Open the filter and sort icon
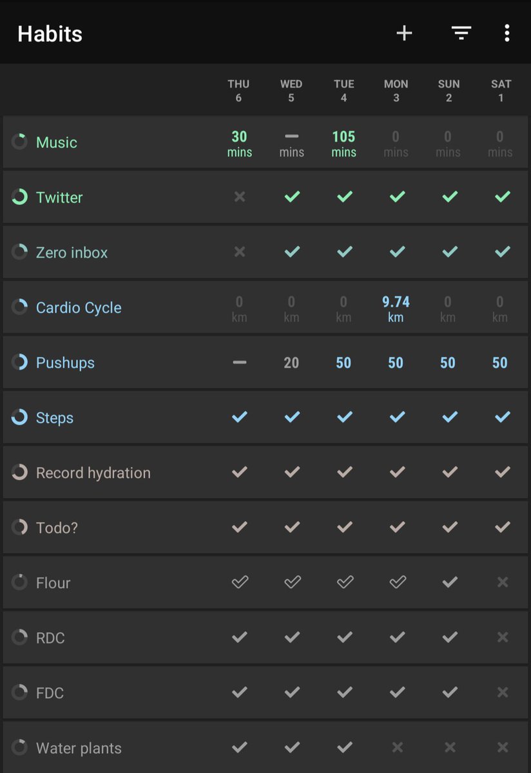The height and width of the screenshot is (773, 531). tap(461, 33)
